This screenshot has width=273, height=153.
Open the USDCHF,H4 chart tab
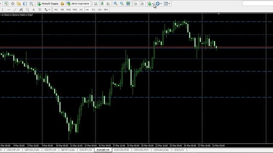(x=13, y=150)
